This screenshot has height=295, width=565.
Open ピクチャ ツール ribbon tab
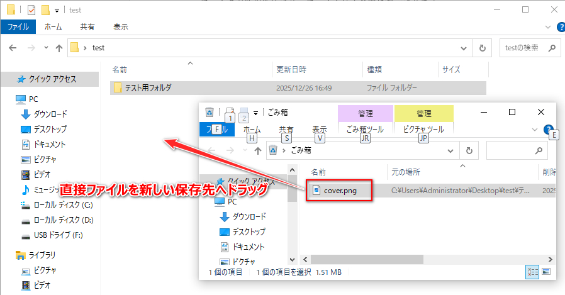coord(424,130)
